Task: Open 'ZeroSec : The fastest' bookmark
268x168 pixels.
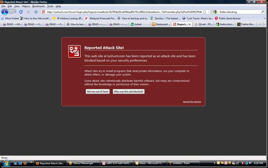Action: [x=165, y=18]
